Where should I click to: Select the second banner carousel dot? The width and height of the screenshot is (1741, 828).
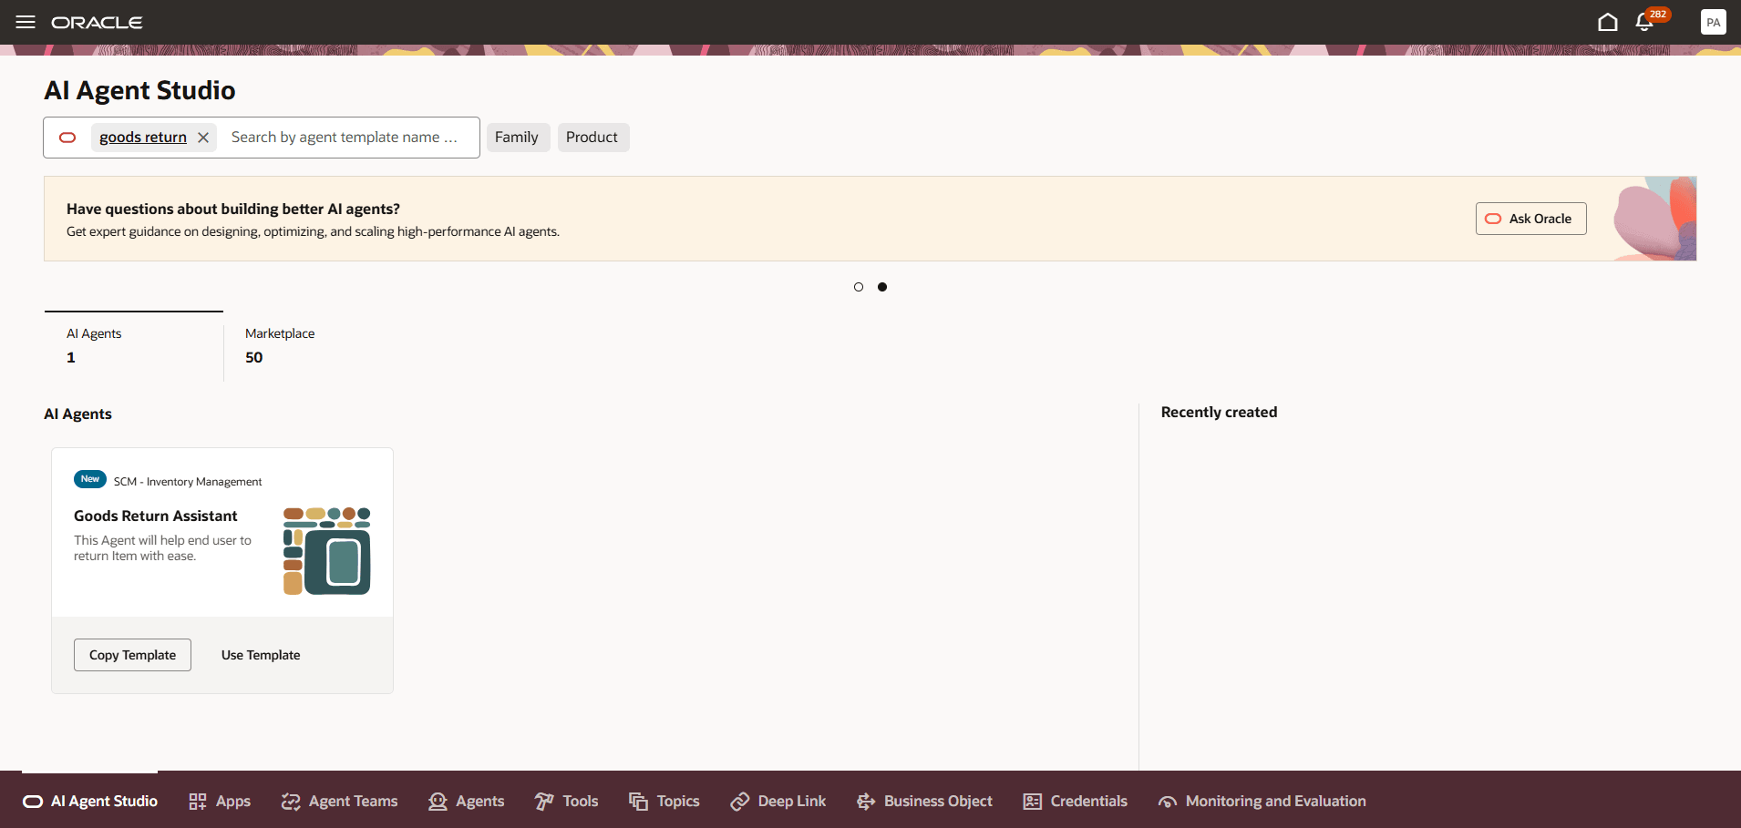click(x=882, y=287)
